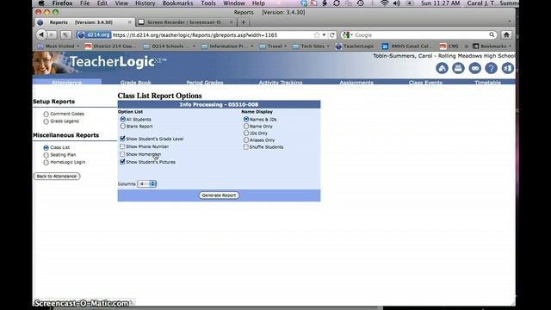Expand the Travel bookmarks folder

click(x=273, y=46)
